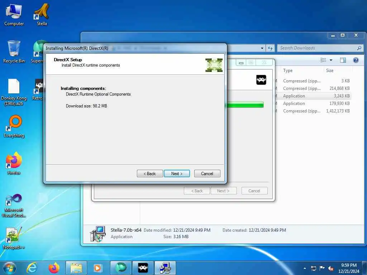367x275 pixels.
Task: Select the 214,868 KB compressed file row
Action: pos(313,88)
